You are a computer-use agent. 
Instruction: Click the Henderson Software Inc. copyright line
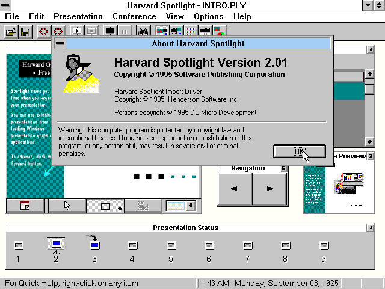point(176,99)
